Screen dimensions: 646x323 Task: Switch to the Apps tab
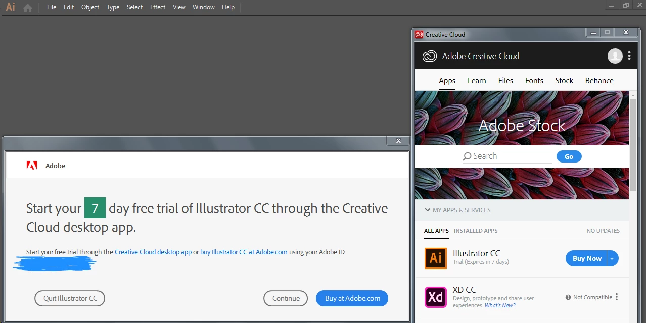(x=447, y=81)
